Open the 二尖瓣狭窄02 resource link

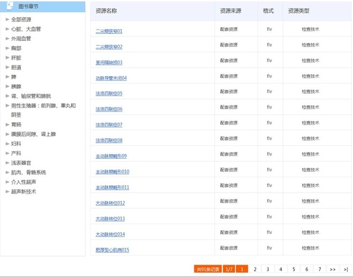coord(109,47)
